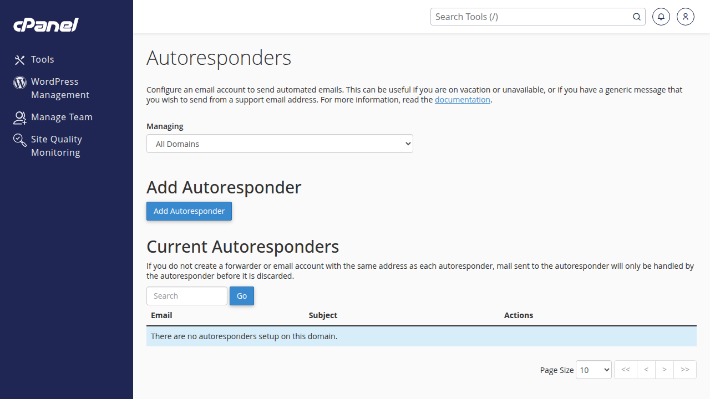
Task: Click the WordPress logo icon
Action: 20,83
